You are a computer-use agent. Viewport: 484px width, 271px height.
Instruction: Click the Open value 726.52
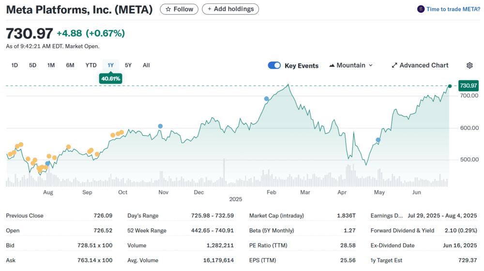tap(103, 231)
